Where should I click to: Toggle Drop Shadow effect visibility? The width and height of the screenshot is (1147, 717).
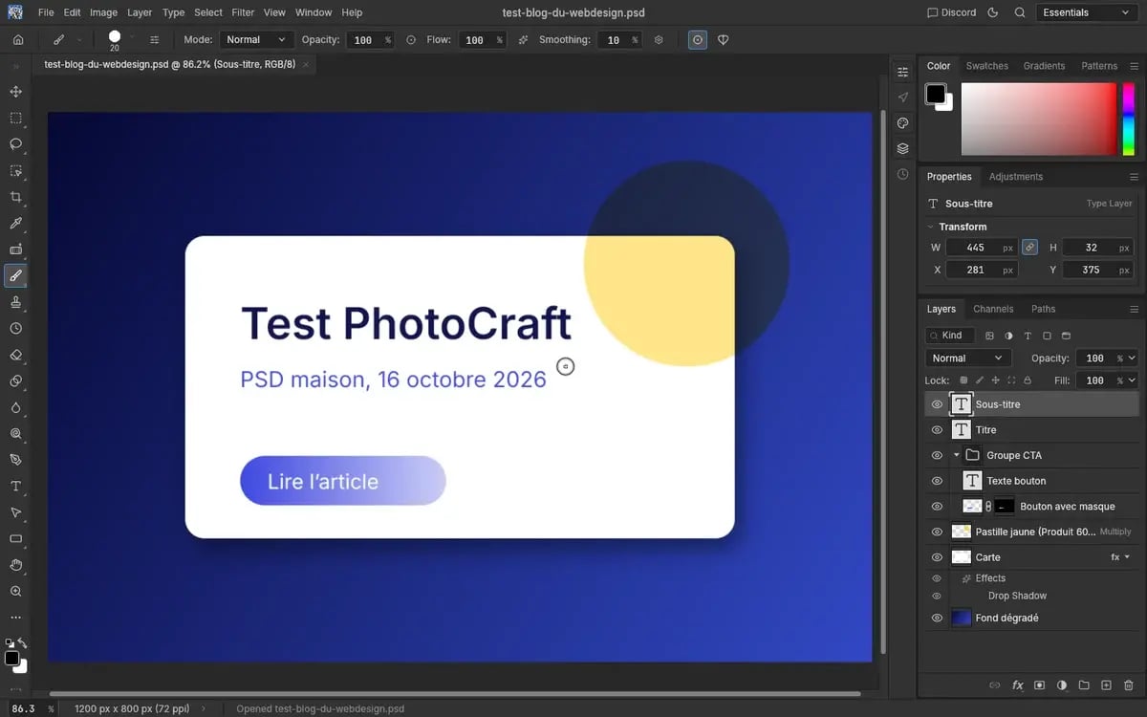[937, 596]
